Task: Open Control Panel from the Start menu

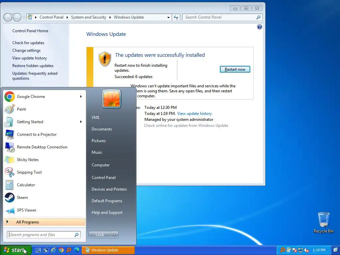Action: pyautogui.click(x=104, y=178)
